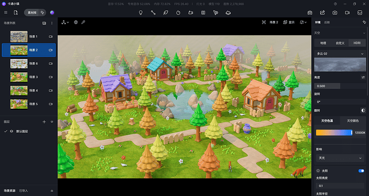This screenshot has width=369, height=196.
Task: Toggle the 默认图层 checkmark
Action: [6, 131]
